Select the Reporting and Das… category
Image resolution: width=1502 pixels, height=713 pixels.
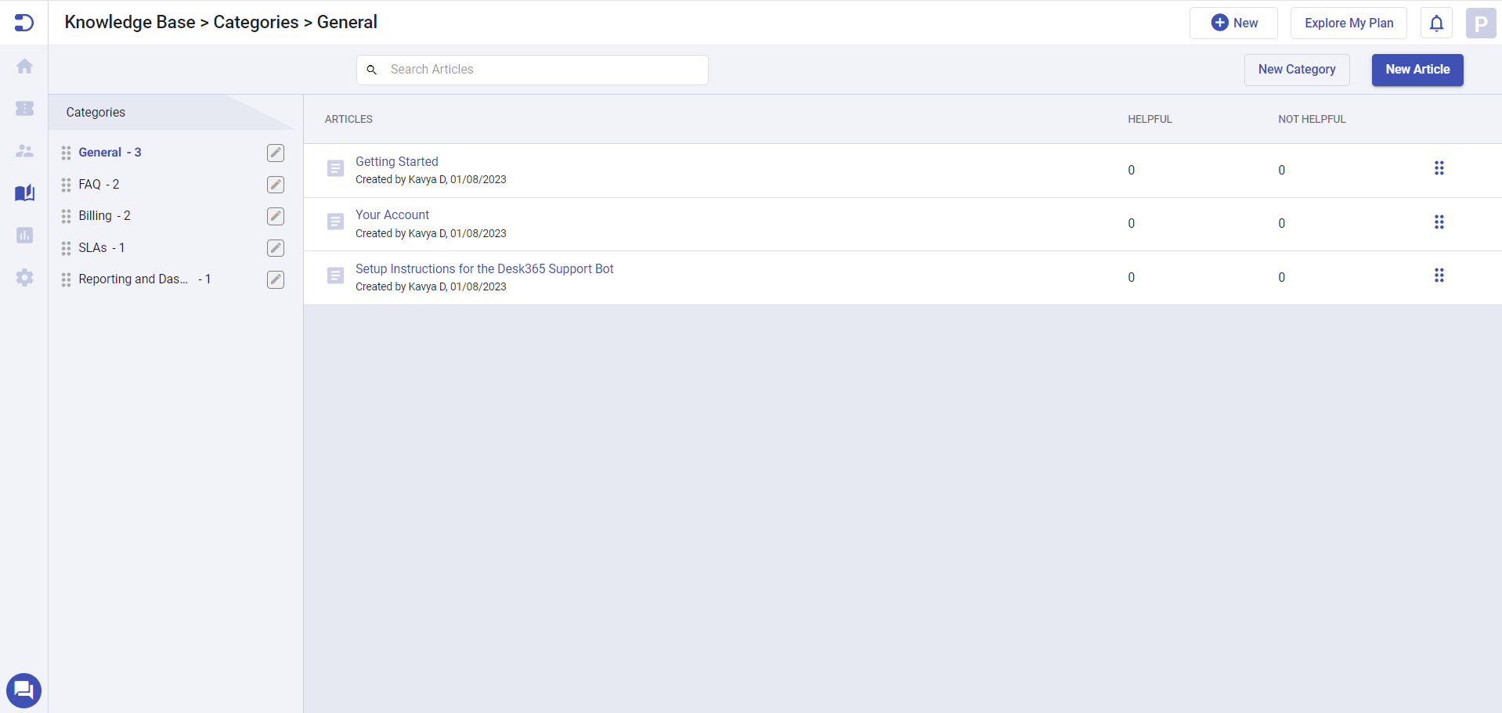point(133,279)
